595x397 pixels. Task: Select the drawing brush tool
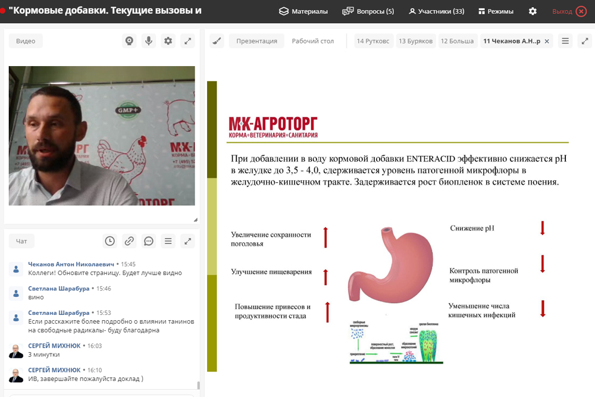tap(217, 41)
